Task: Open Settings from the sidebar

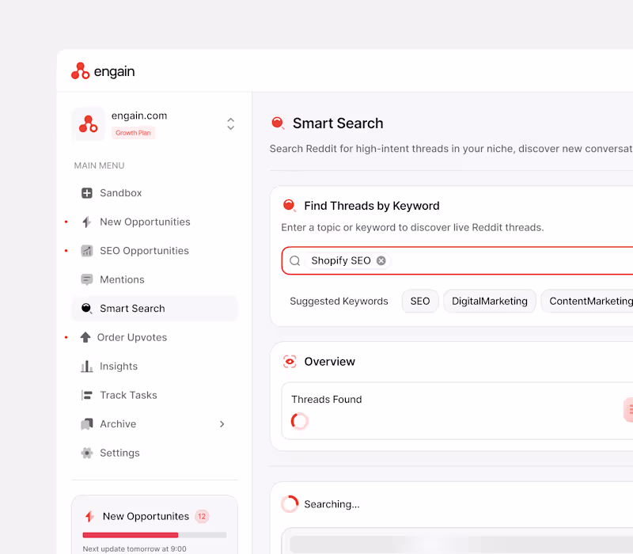Action: point(119,453)
